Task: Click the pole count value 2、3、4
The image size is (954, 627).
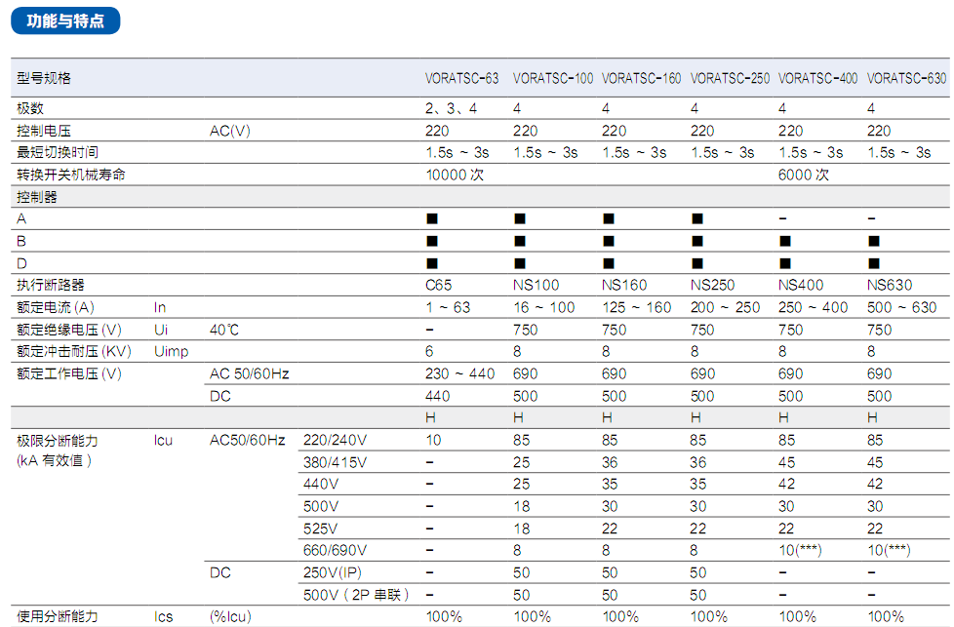Action: coord(451,108)
